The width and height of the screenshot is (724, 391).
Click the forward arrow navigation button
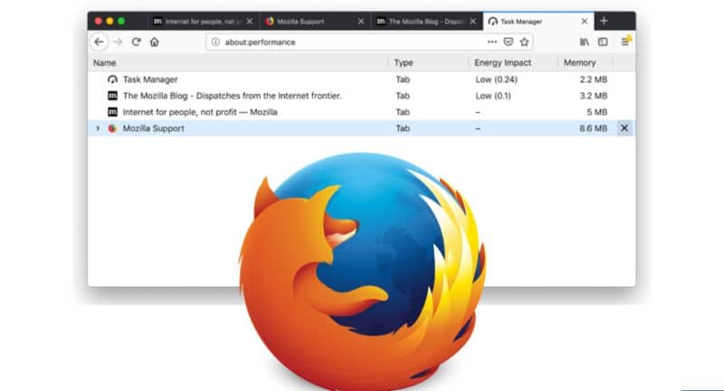[x=118, y=42]
